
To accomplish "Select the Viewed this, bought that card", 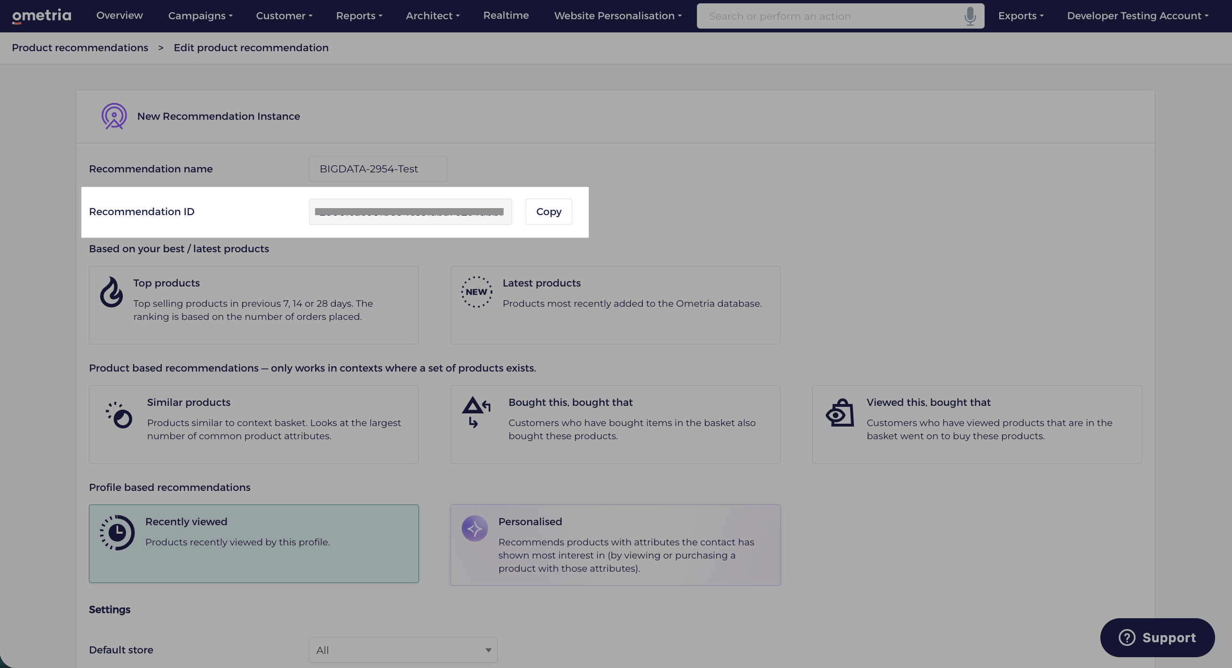I will coord(977,424).
